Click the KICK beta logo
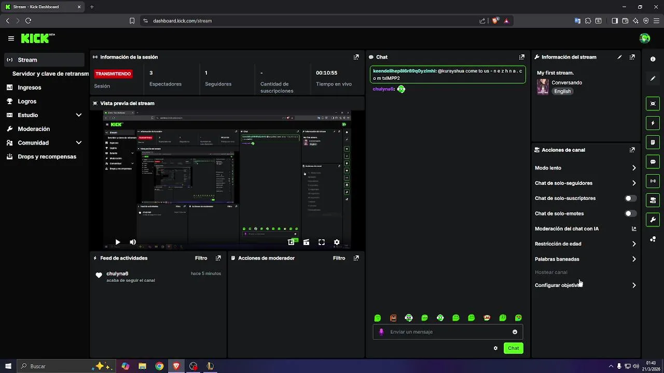 pos(37,38)
